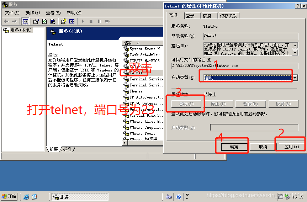The width and height of the screenshot is (307, 202).
Task: Switch to the 扩展 view tab at bottom
Action: point(54,149)
